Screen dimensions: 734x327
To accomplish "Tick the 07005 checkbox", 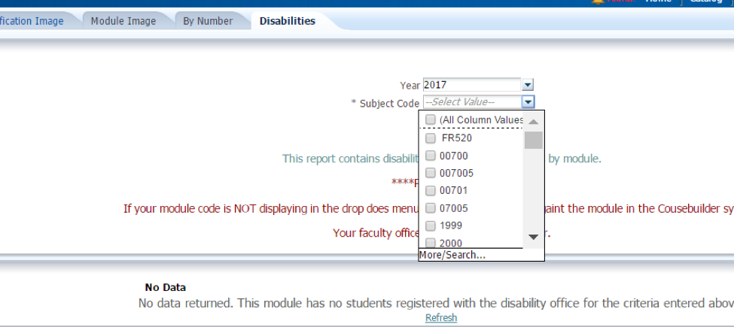I will (x=430, y=208).
